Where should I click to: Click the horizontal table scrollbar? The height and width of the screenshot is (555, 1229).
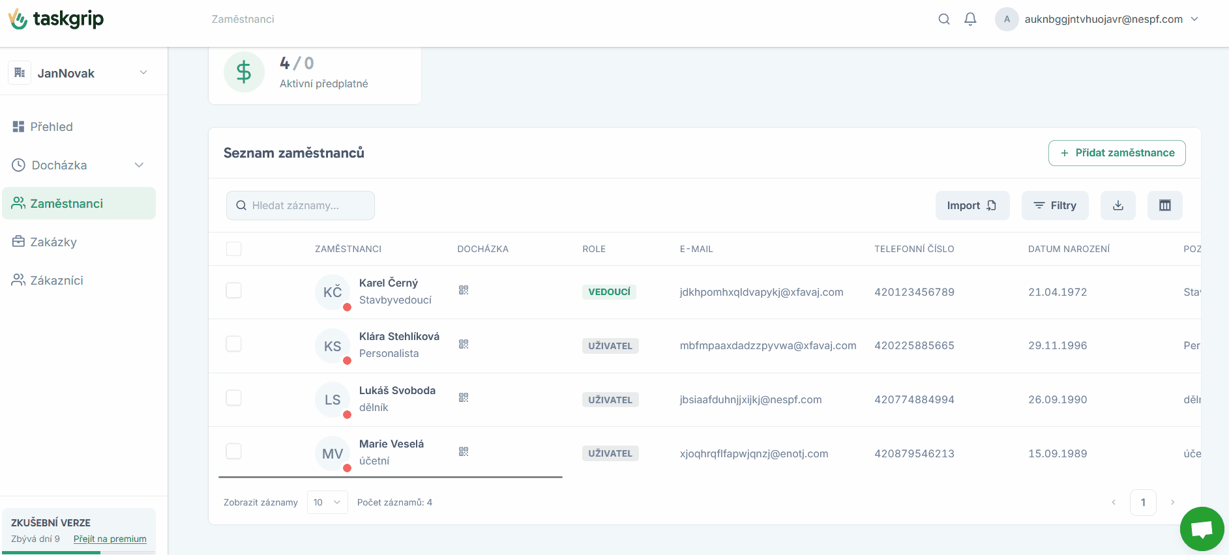click(390, 477)
